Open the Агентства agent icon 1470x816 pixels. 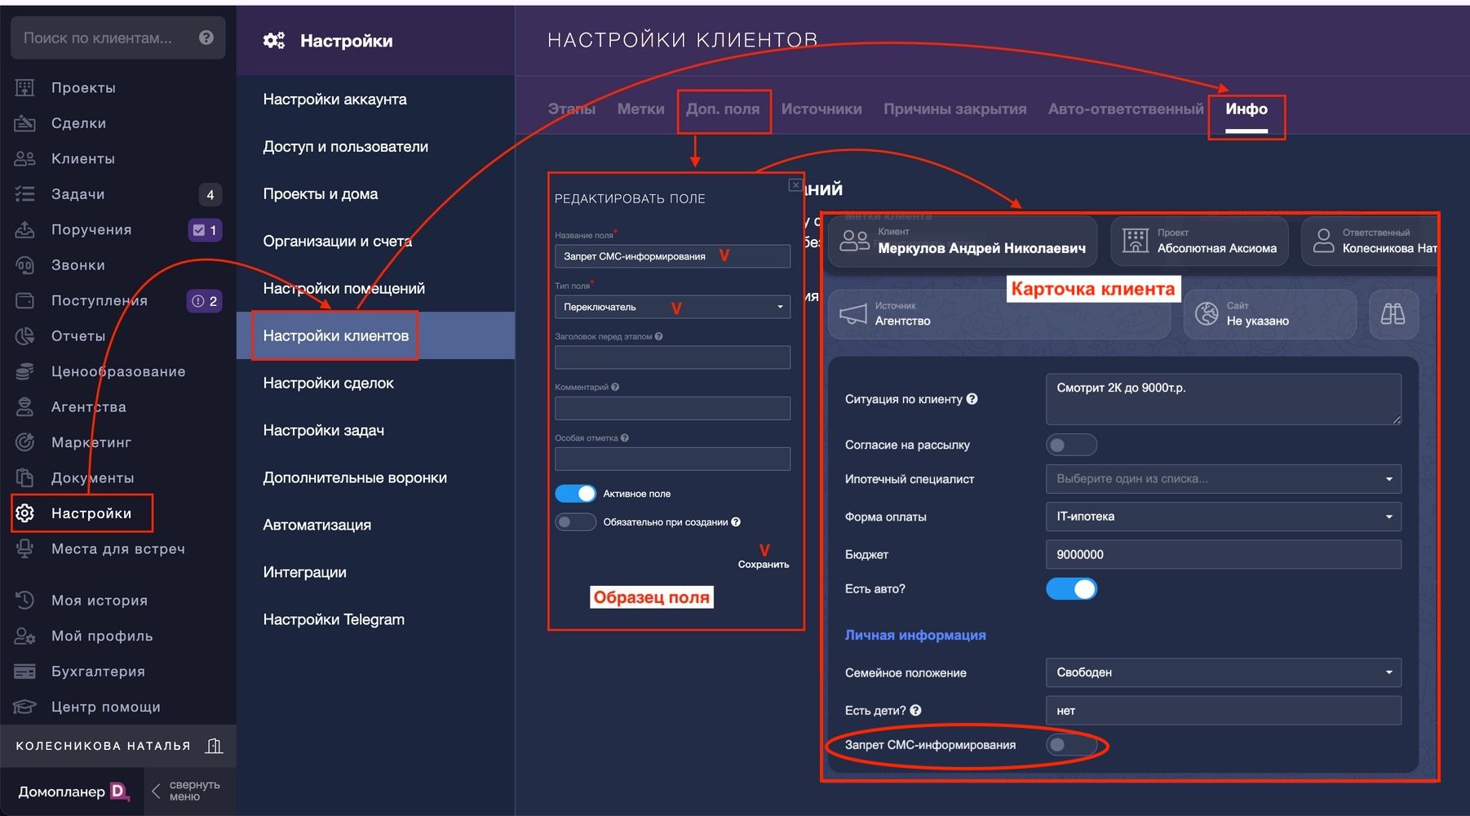(25, 407)
